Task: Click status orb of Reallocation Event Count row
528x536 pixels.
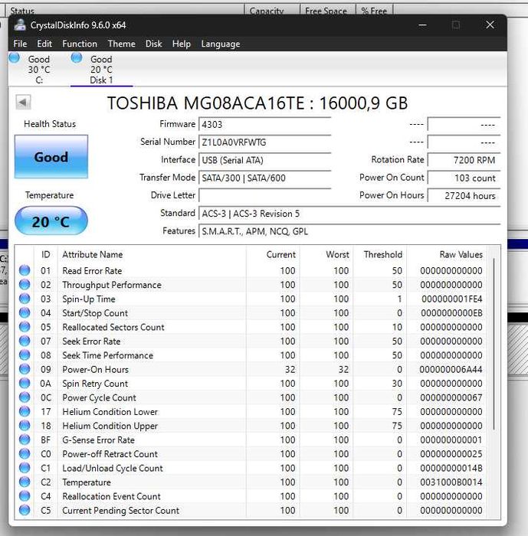Action: pos(25,496)
